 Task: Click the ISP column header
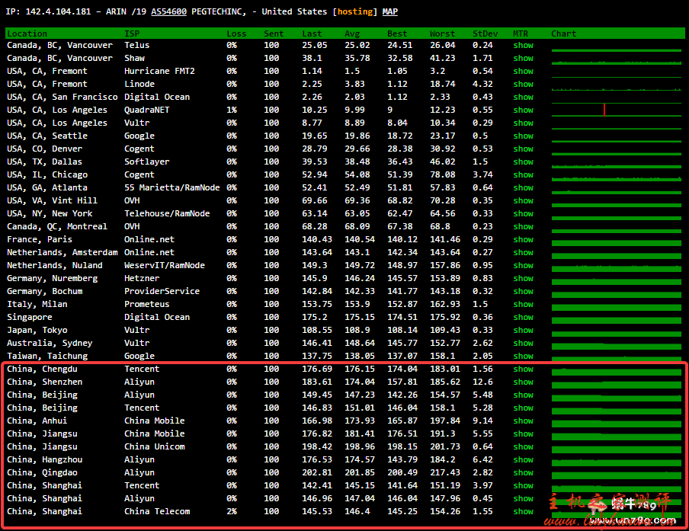[x=132, y=34]
